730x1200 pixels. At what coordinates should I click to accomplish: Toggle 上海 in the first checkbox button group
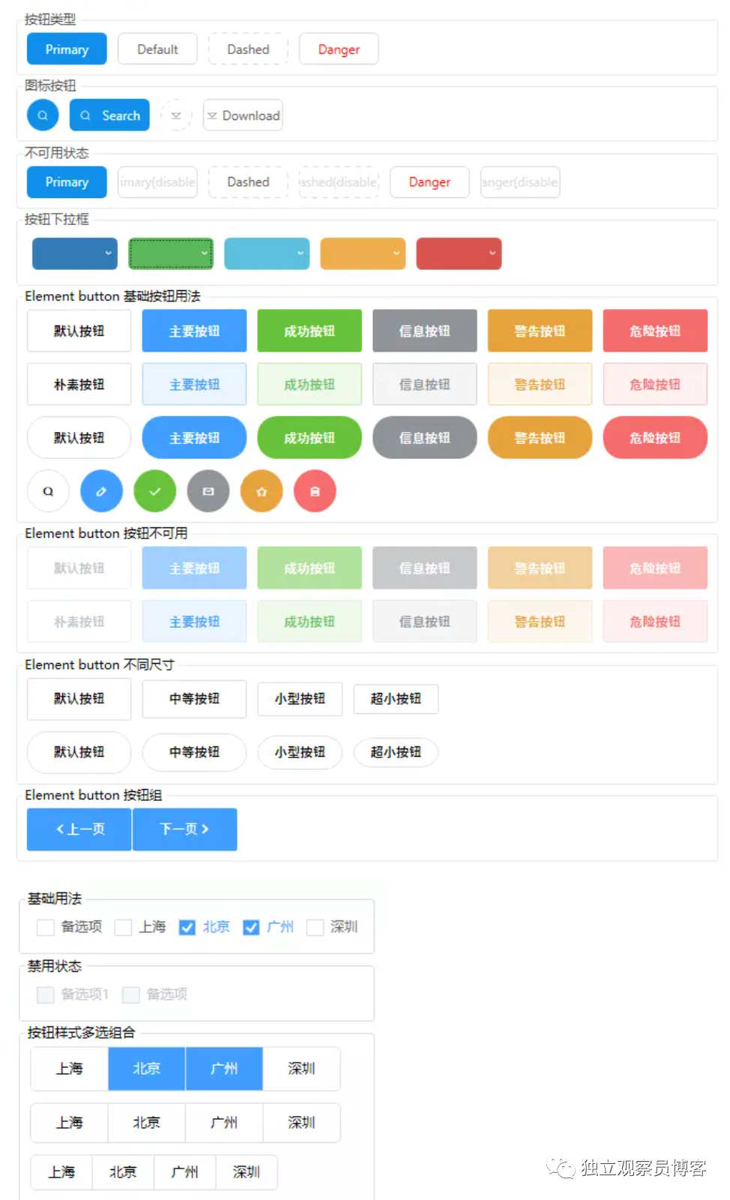69,1069
